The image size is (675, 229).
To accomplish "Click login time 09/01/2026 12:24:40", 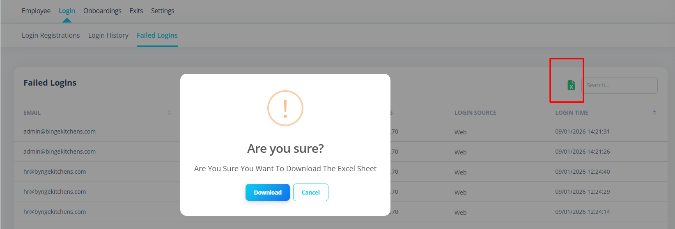I will (x=583, y=172).
